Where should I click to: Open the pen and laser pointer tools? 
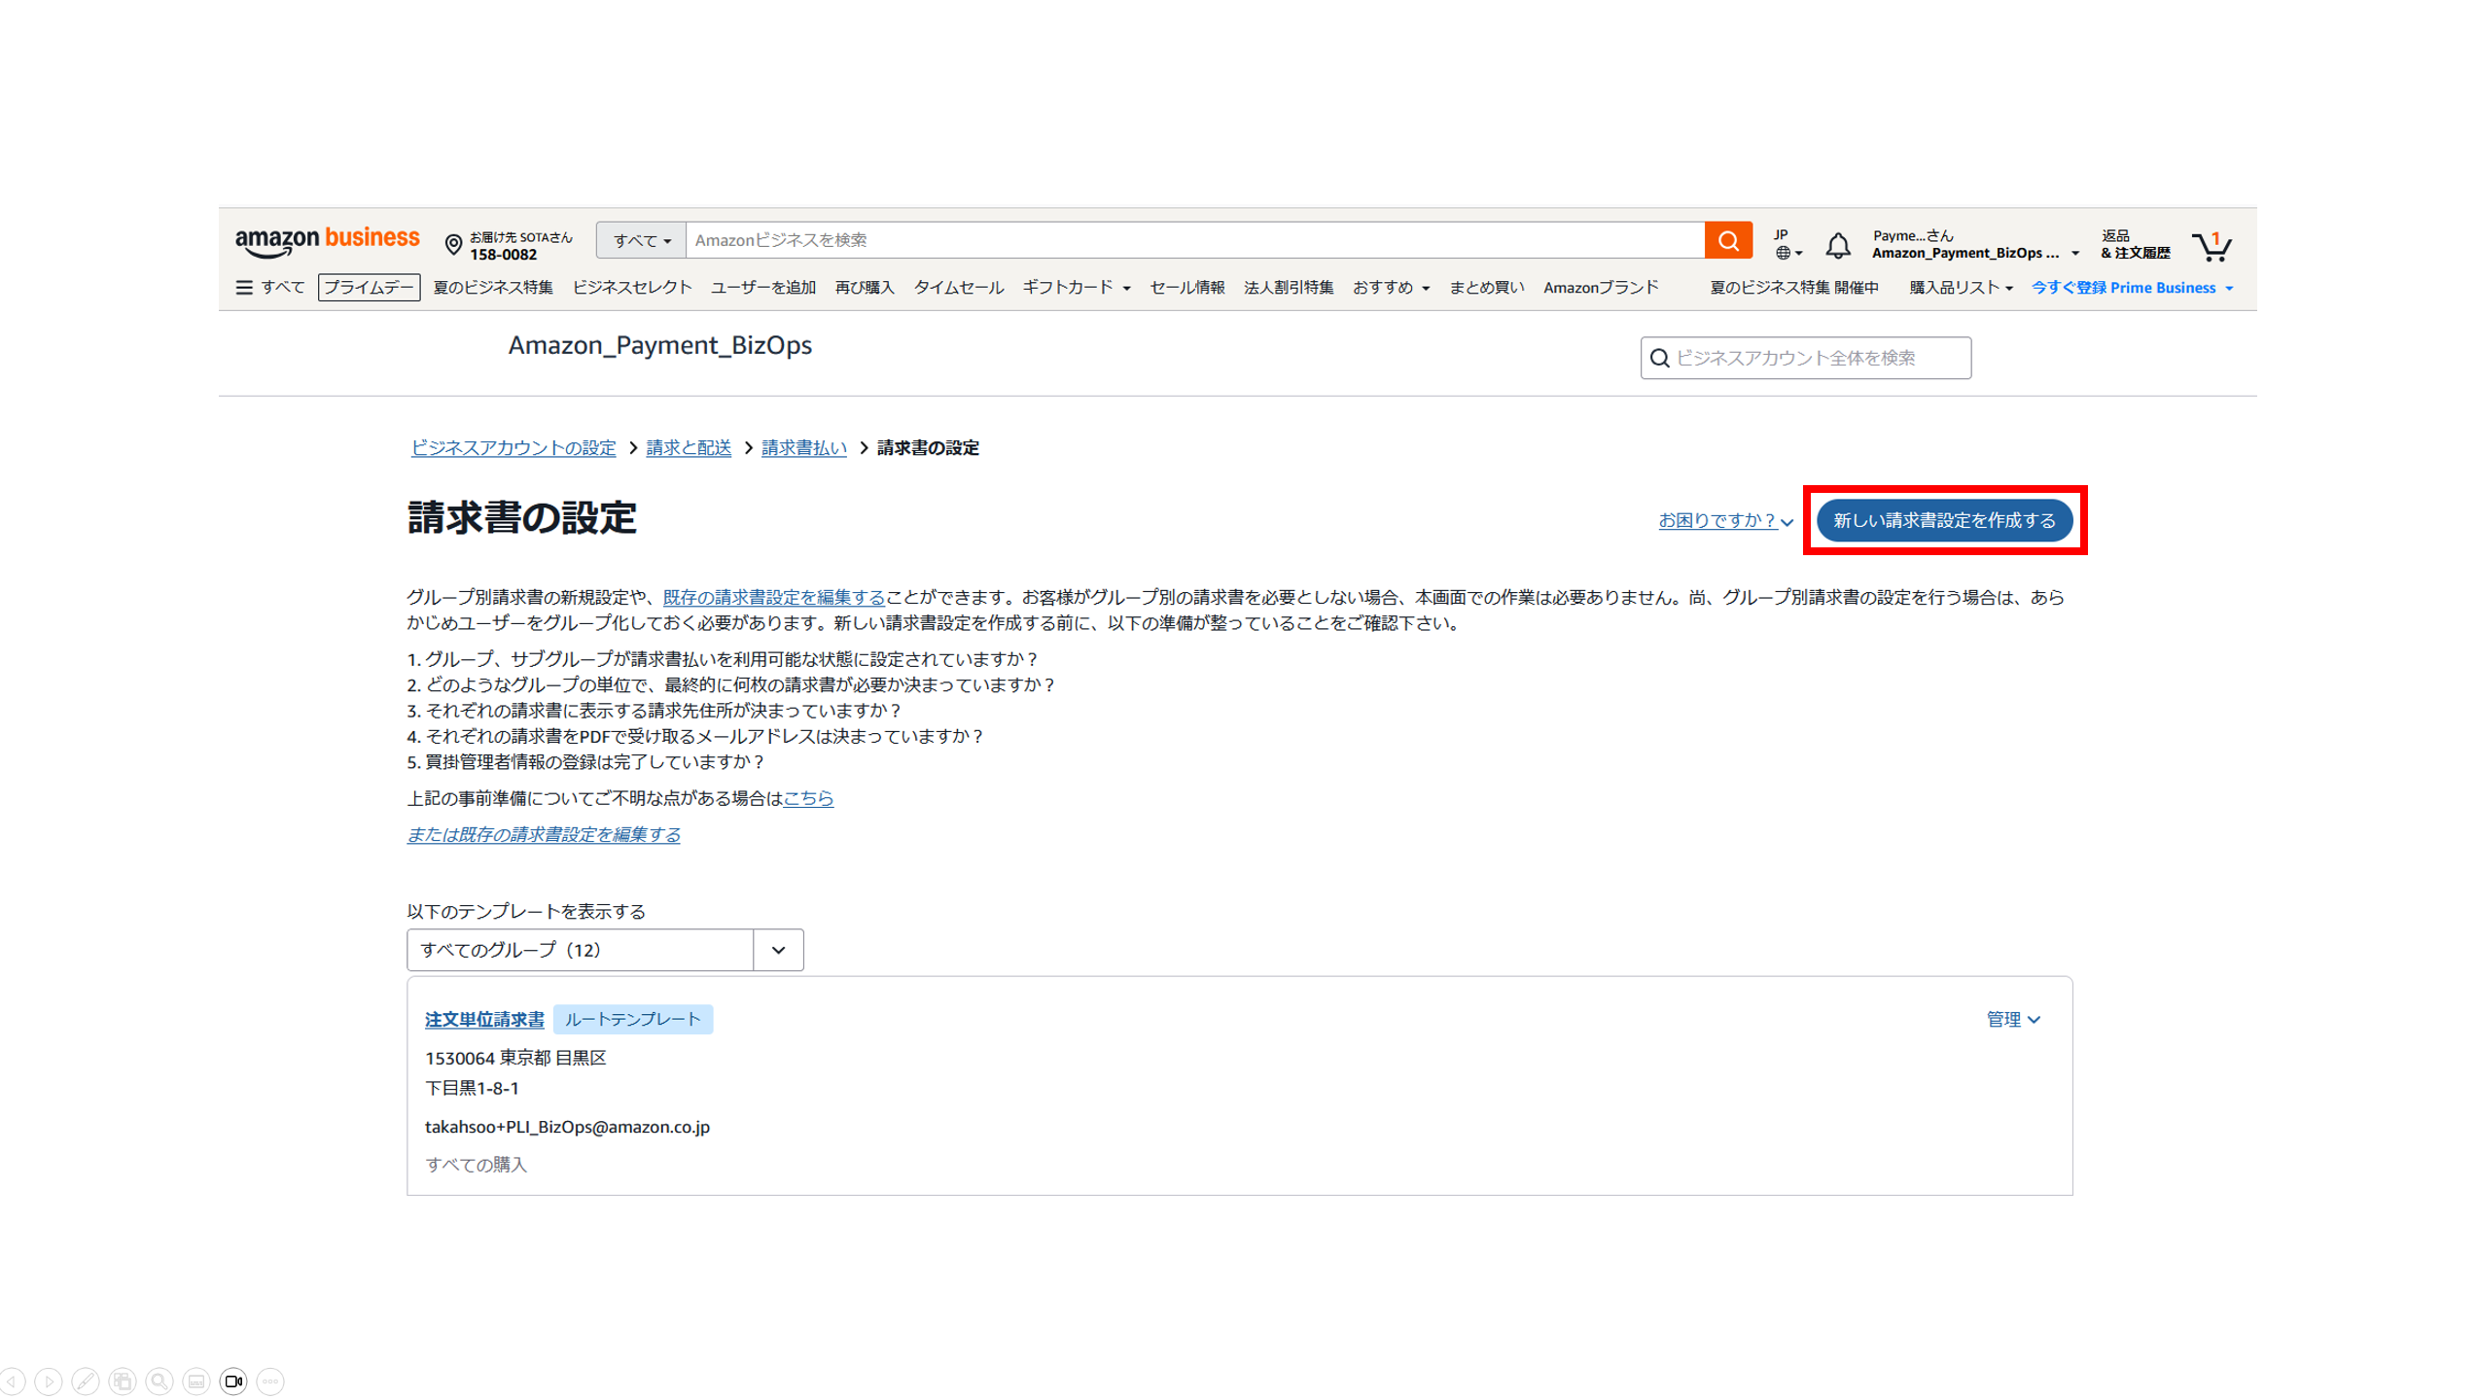tap(86, 1382)
